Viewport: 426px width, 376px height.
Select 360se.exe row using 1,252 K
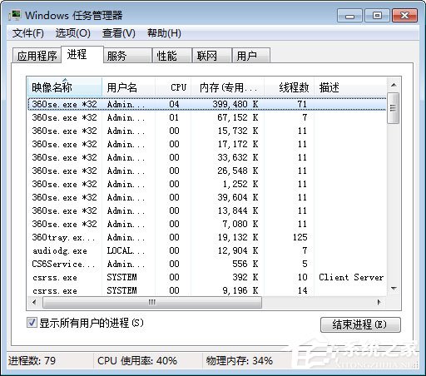[x=206, y=184]
